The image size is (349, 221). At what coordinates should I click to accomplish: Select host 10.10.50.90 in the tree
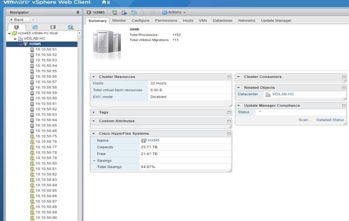pyautogui.click(x=46, y=218)
